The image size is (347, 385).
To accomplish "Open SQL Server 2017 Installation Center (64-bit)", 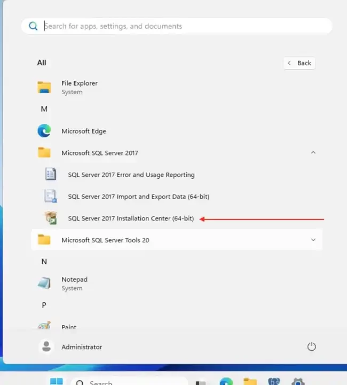I will tap(177, 218).
